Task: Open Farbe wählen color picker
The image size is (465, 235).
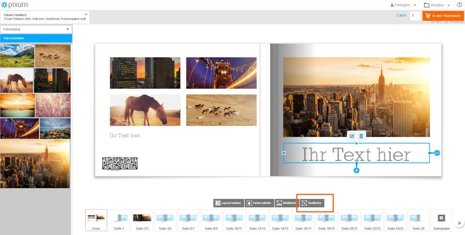Action: click(x=259, y=203)
